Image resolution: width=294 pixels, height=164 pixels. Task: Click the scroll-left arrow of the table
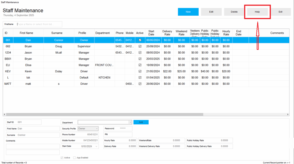click(x=5, y=114)
